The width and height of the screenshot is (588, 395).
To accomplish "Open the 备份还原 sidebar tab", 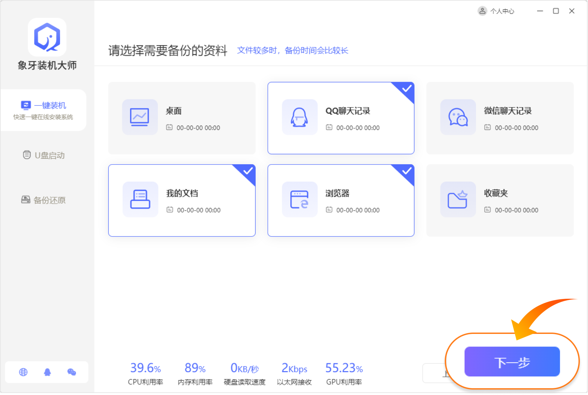I will [x=43, y=200].
